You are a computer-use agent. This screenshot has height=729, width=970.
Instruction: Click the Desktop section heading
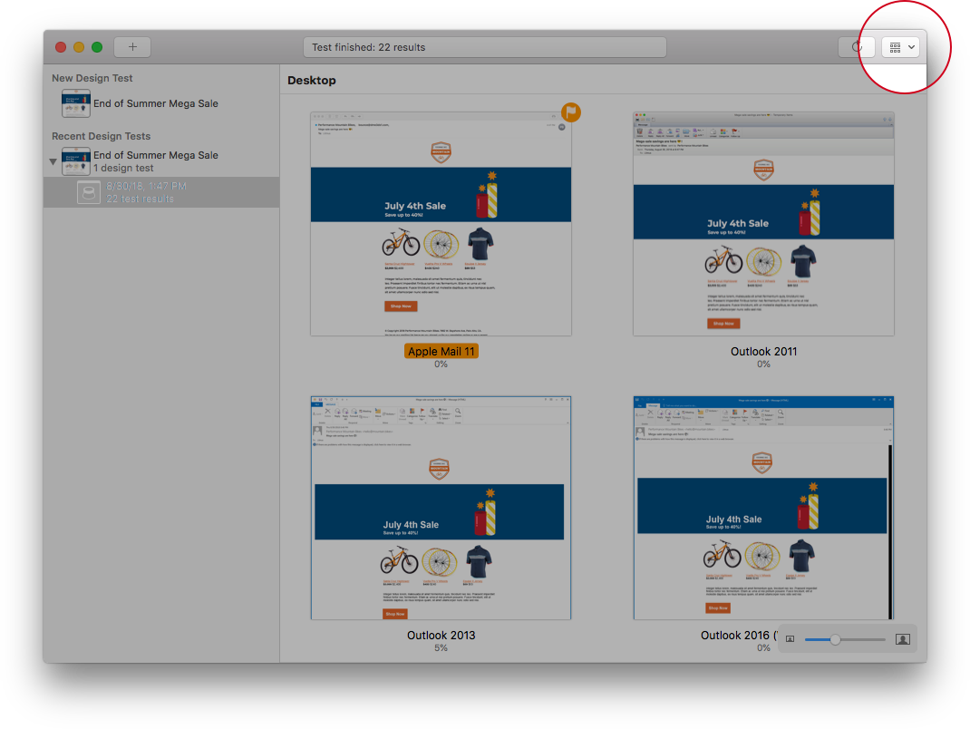point(312,81)
